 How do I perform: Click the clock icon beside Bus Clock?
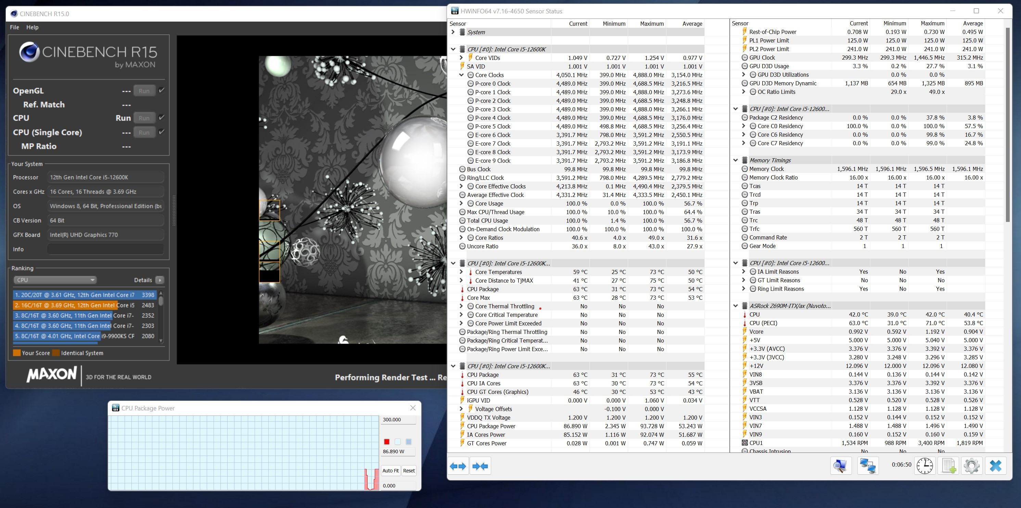point(462,169)
